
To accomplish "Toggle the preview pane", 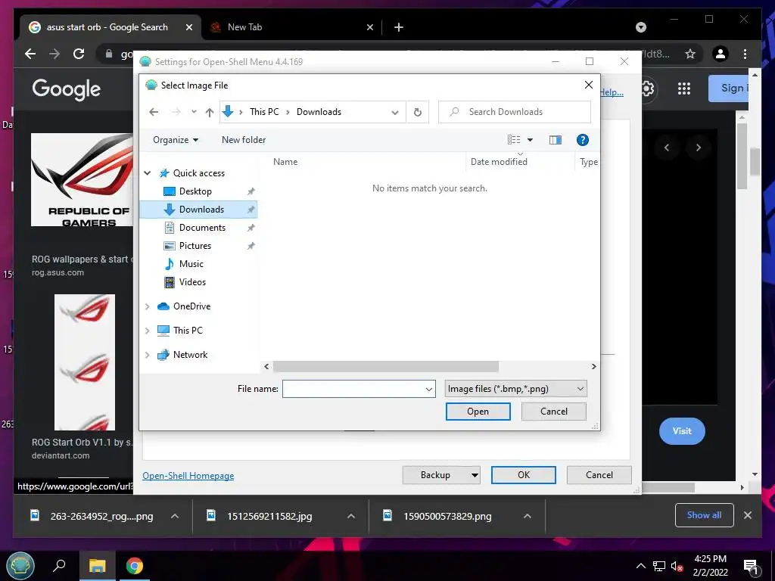I will click(556, 140).
